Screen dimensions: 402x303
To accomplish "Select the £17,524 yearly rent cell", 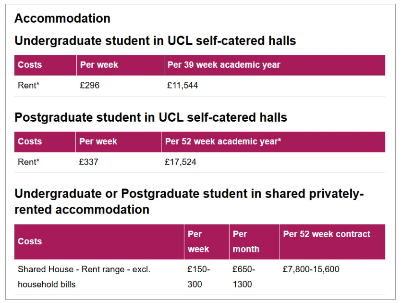I will 180,162.
